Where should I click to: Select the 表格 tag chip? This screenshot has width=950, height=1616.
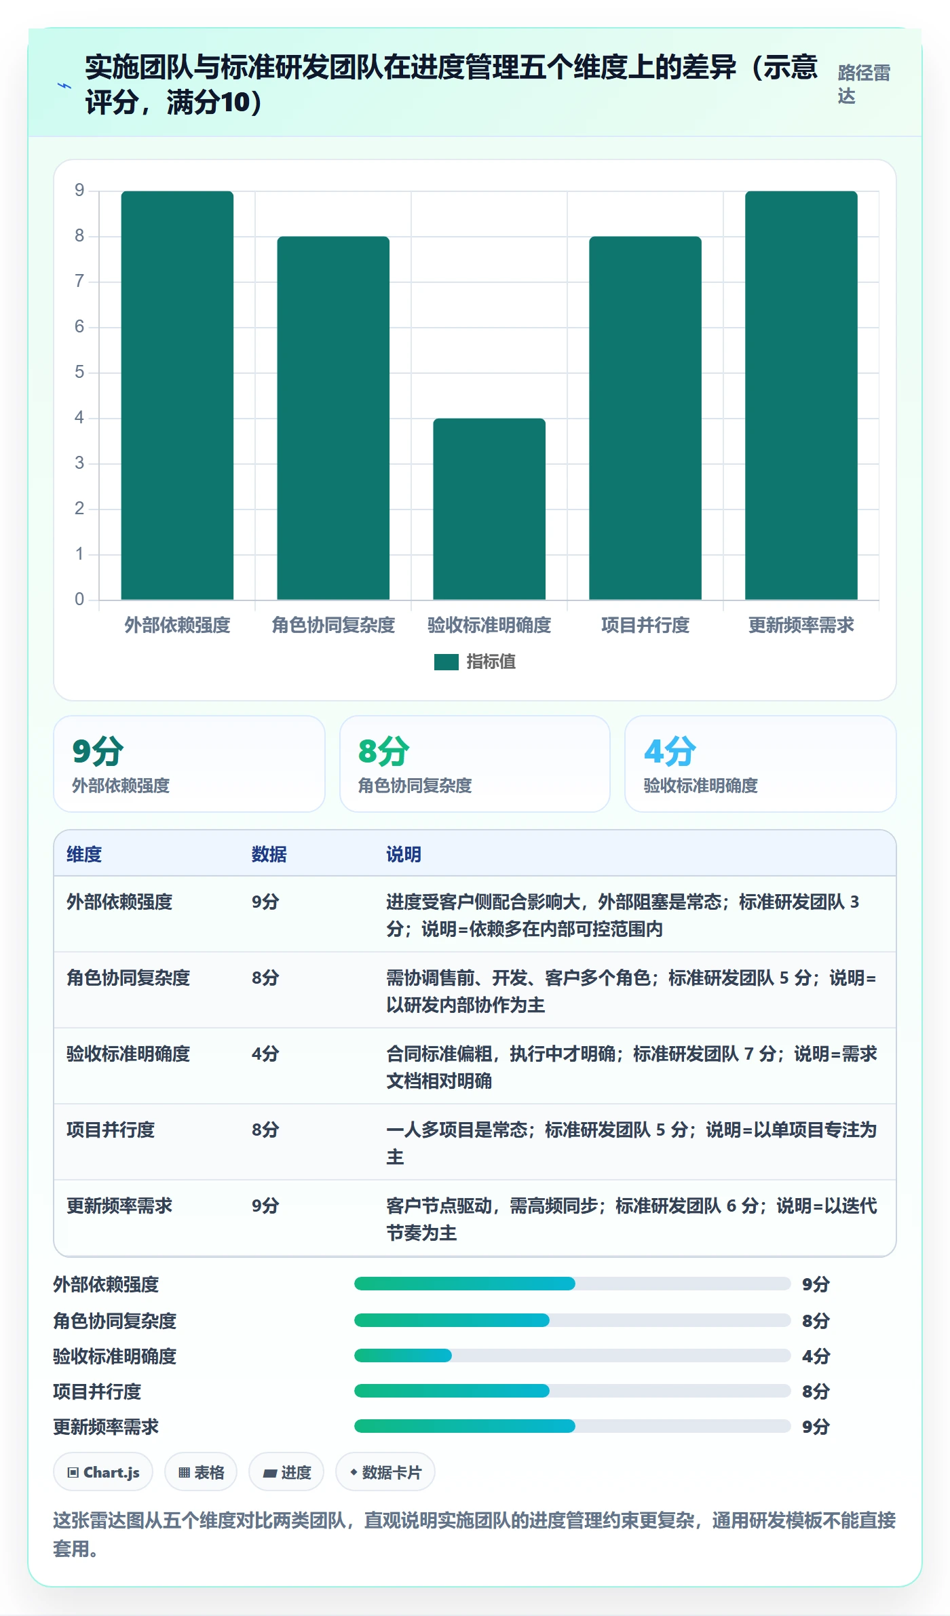pyautogui.click(x=201, y=1472)
